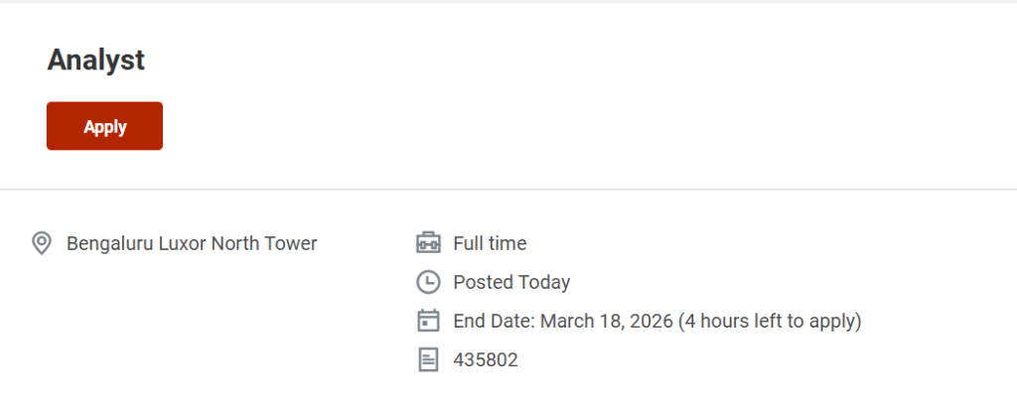Click job requisition number 435802
Image resolution: width=1017 pixels, height=407 pixels.
486,359
